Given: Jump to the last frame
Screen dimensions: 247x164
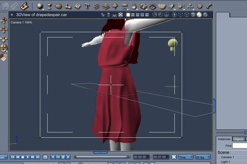Looking at the screenshot, I should pos(37,157).
